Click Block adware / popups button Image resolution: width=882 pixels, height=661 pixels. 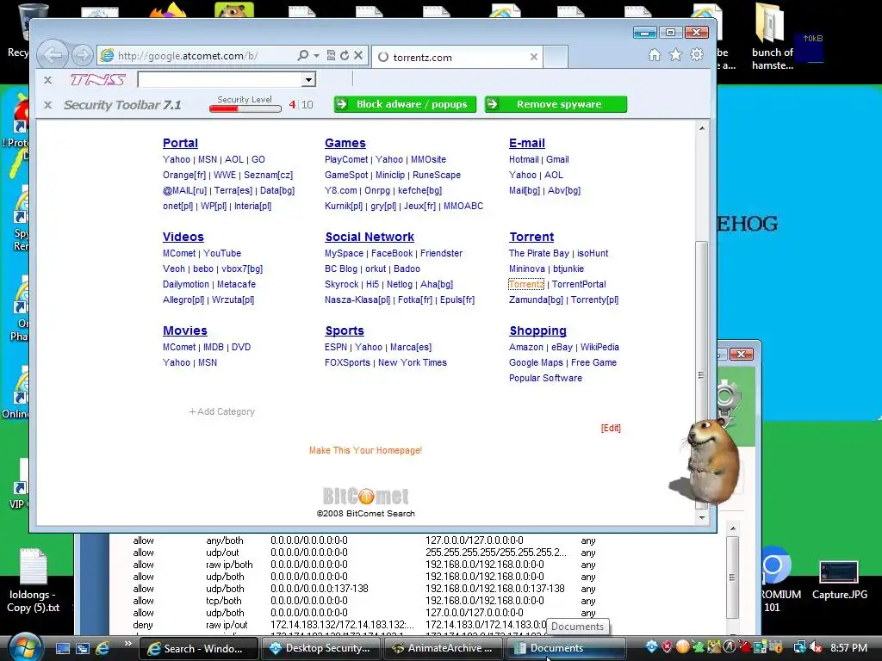(405, 104)
